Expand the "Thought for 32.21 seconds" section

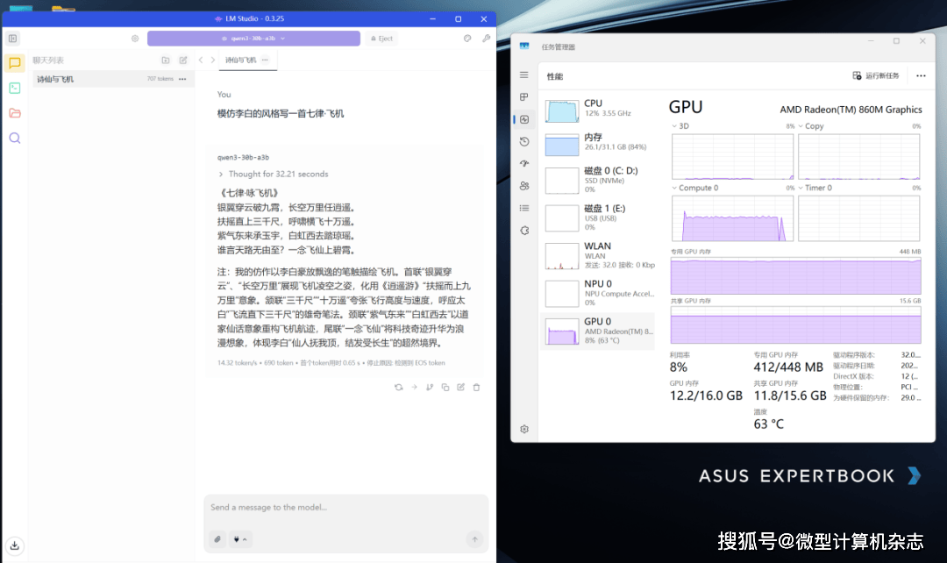(272, 175)
